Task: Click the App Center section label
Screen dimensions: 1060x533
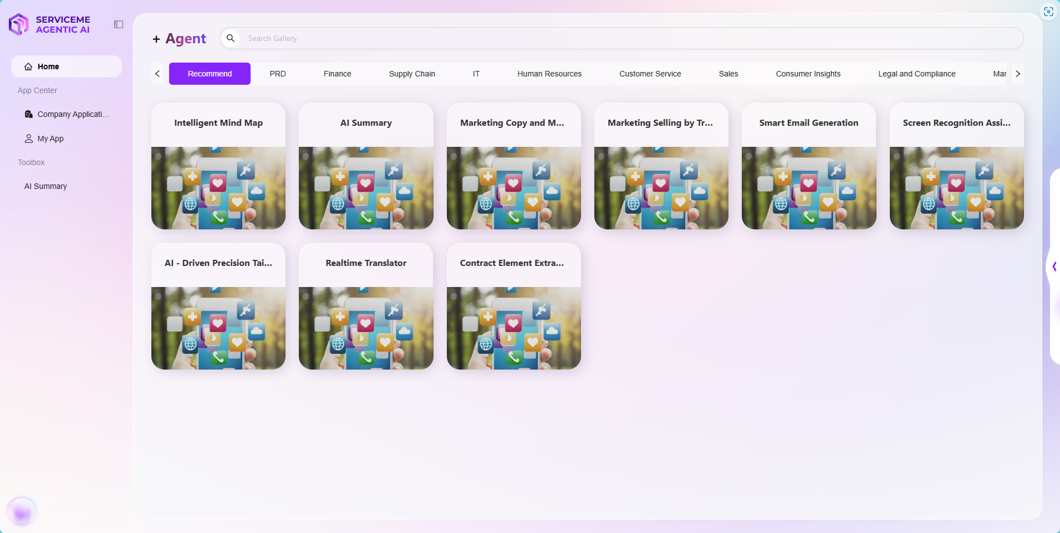Action: point(37,90)
